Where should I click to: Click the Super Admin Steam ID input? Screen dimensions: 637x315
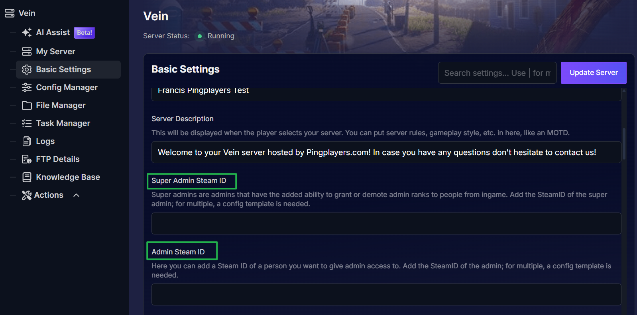[x=386, y=223]
